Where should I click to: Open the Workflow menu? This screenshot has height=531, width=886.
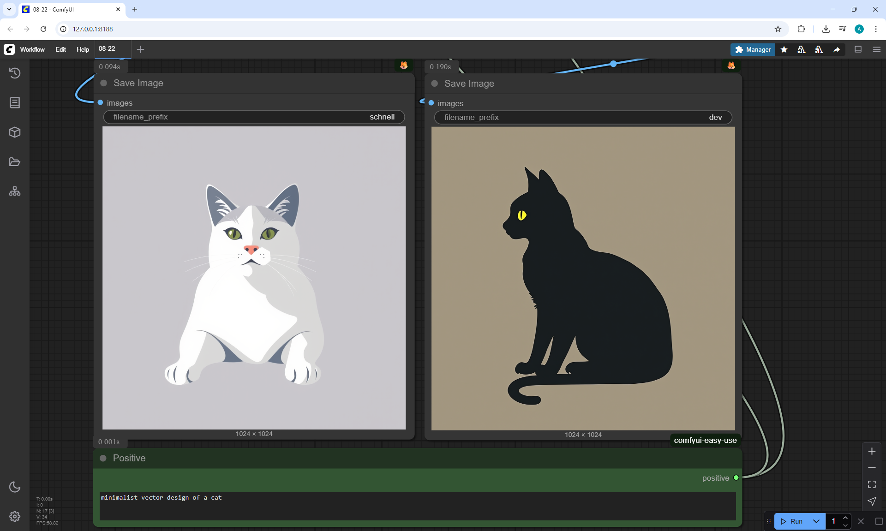coord(32,49)
